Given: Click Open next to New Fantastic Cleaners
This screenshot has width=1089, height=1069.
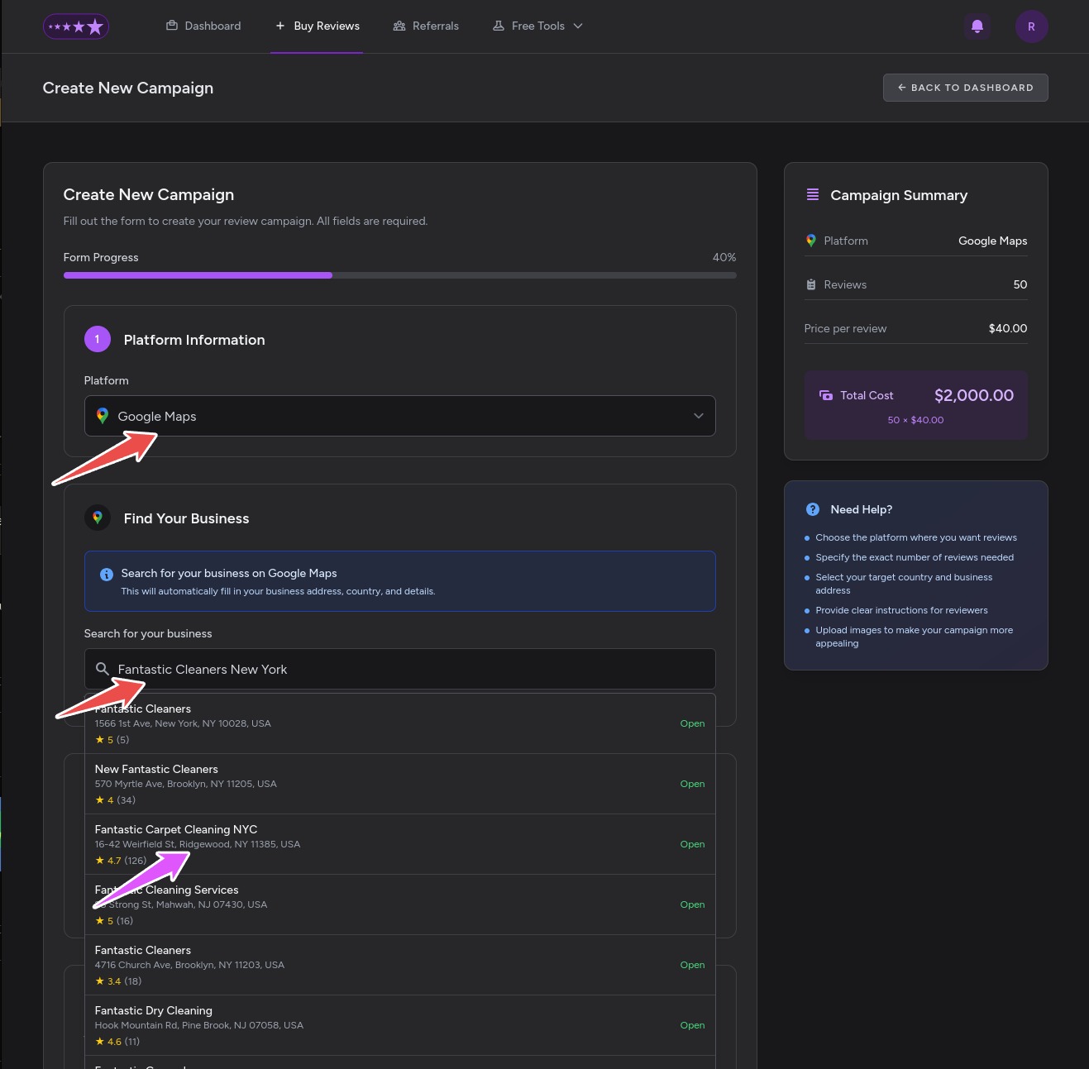Looking at the screenshot, I should 692,783.
